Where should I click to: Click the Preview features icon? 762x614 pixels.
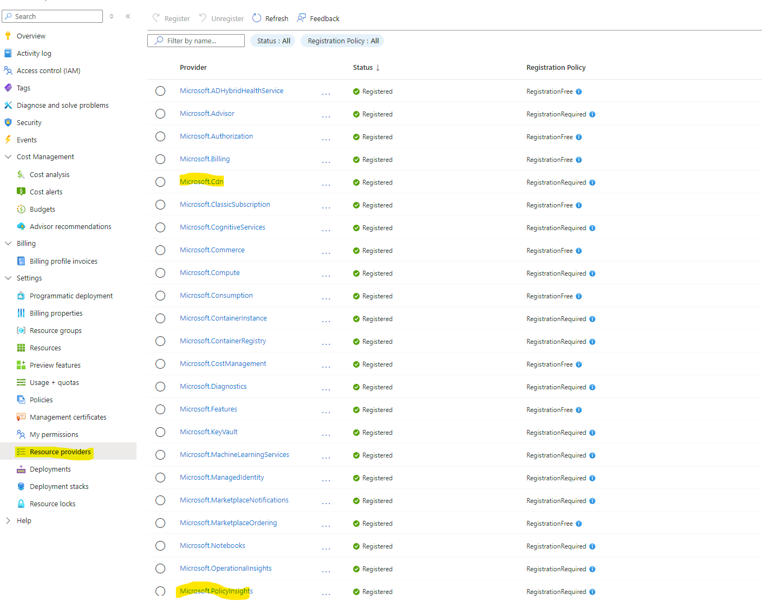point(21,365)
